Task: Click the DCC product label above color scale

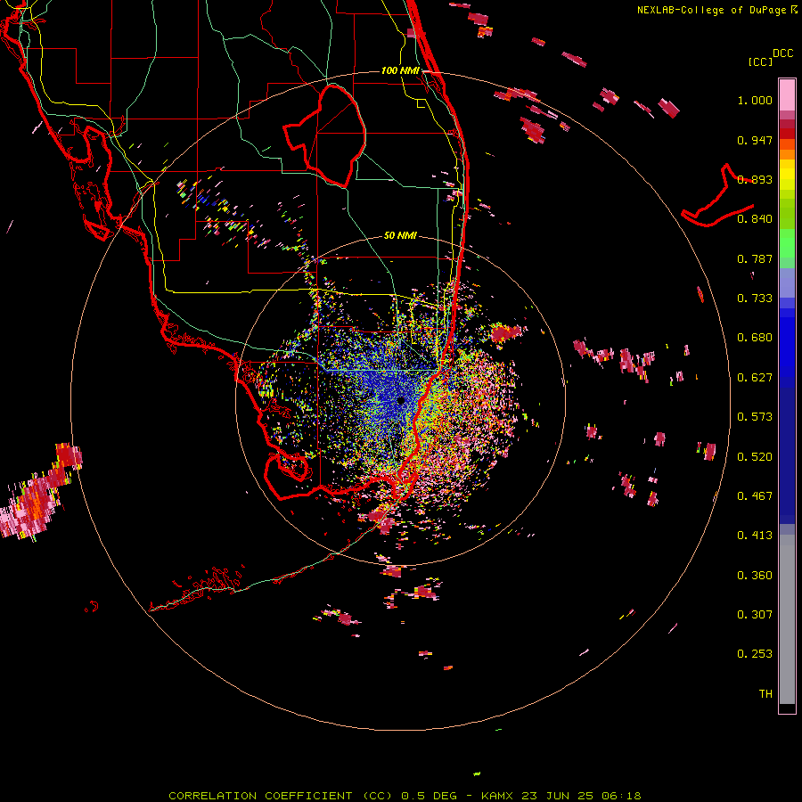Action: pos(782,53)
